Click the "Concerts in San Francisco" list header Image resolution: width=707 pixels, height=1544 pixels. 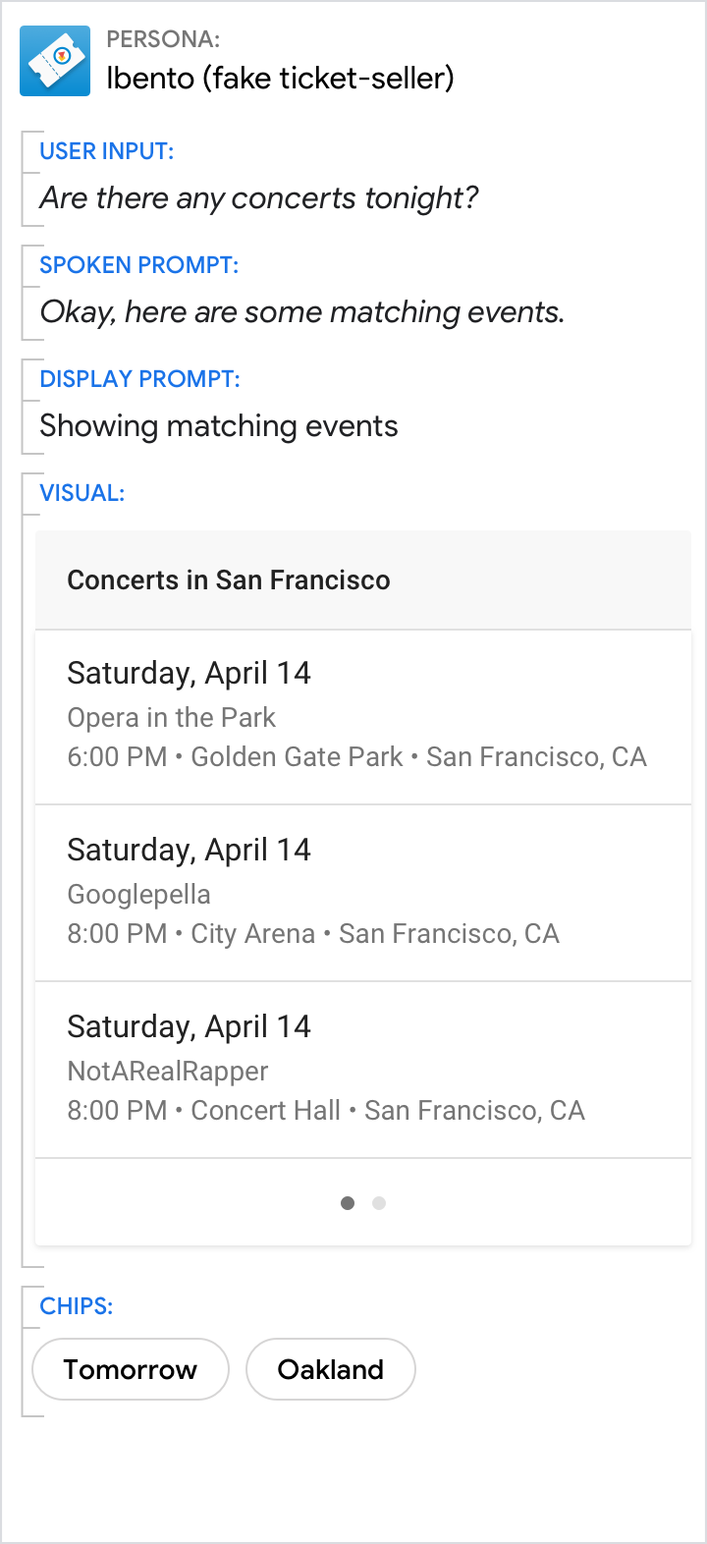coord(229,580)
